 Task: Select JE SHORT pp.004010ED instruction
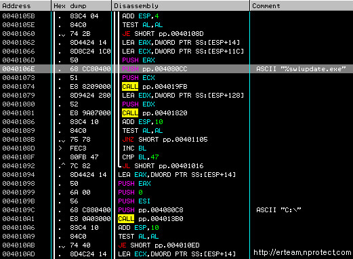click(x=159, y=245)
